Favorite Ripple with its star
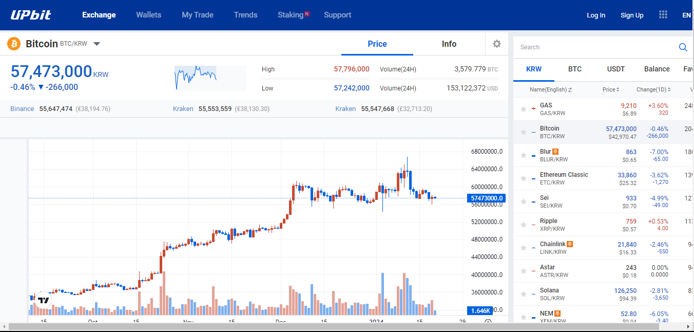The image size is (694, 332). [x=524, y=225]
